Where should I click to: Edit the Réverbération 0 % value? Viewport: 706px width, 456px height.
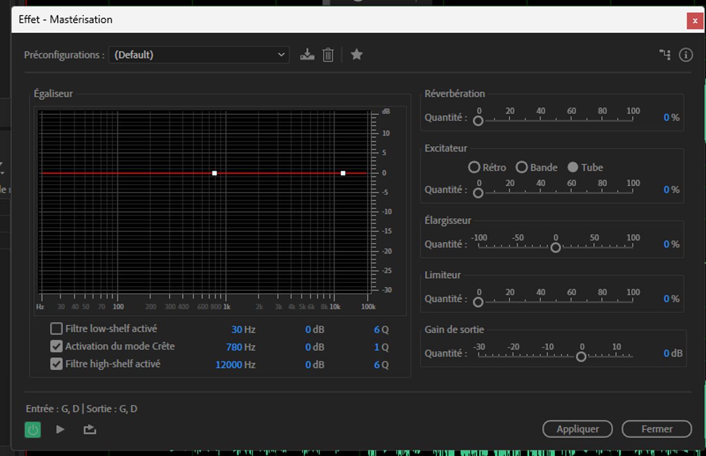pos(666,117)
